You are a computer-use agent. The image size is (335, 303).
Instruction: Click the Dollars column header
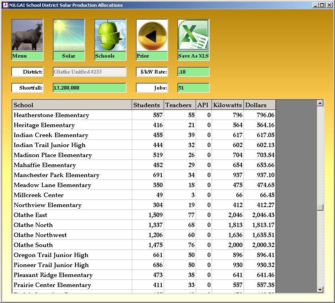click(x=260, y=105)
